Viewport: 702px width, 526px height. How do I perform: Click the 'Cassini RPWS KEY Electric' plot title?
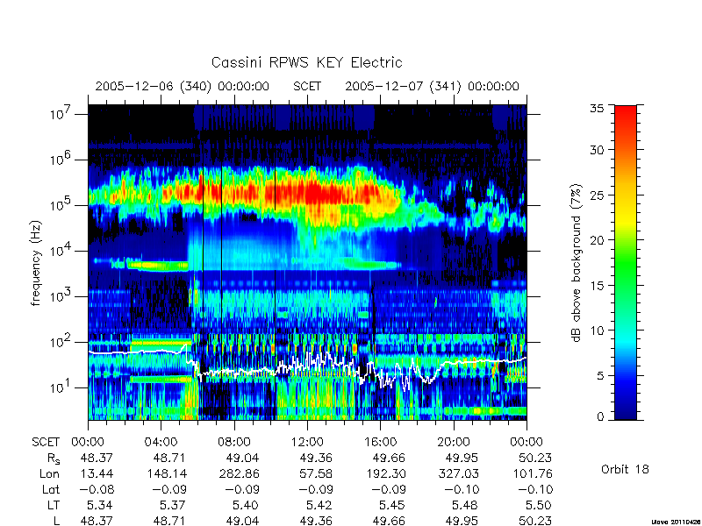(x=306, y=62)
